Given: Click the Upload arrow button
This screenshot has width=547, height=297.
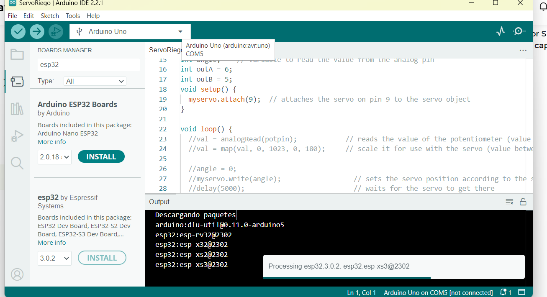Looking at the screenshot, I should tap(37, 31).
